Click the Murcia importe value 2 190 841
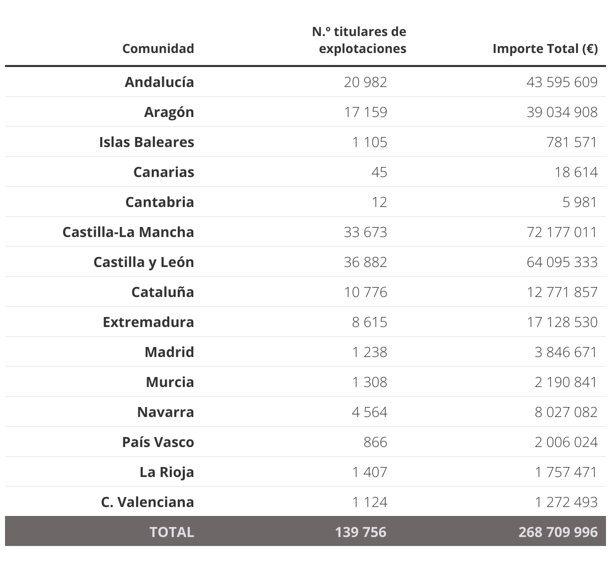This screenshot has width=611, height=571. [566, 382]
